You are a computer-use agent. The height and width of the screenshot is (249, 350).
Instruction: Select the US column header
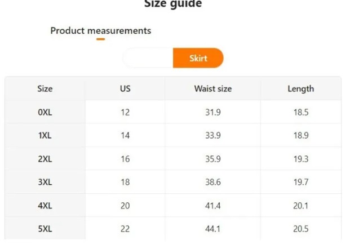coord(125,89)
